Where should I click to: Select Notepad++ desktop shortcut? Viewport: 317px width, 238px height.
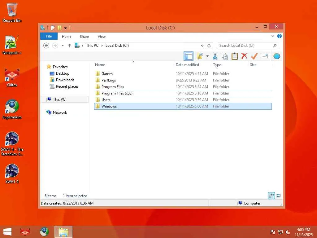(12, 45)
